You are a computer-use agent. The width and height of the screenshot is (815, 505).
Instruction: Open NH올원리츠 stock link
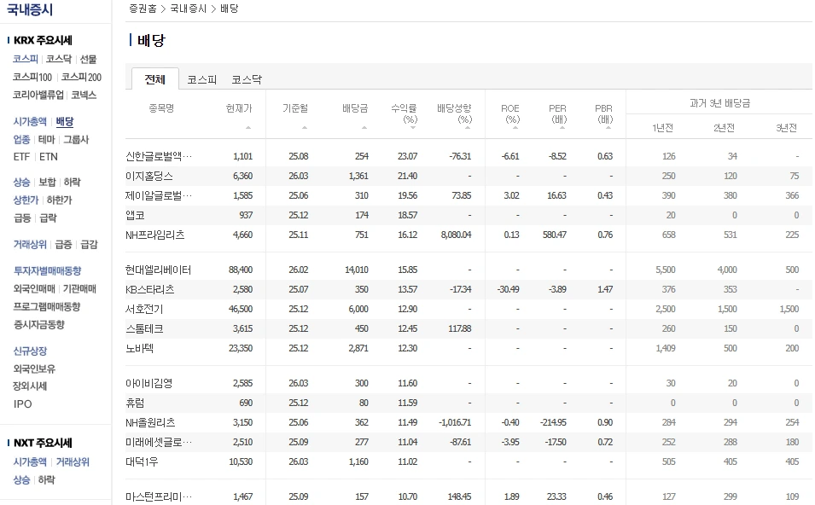point(150,423)
